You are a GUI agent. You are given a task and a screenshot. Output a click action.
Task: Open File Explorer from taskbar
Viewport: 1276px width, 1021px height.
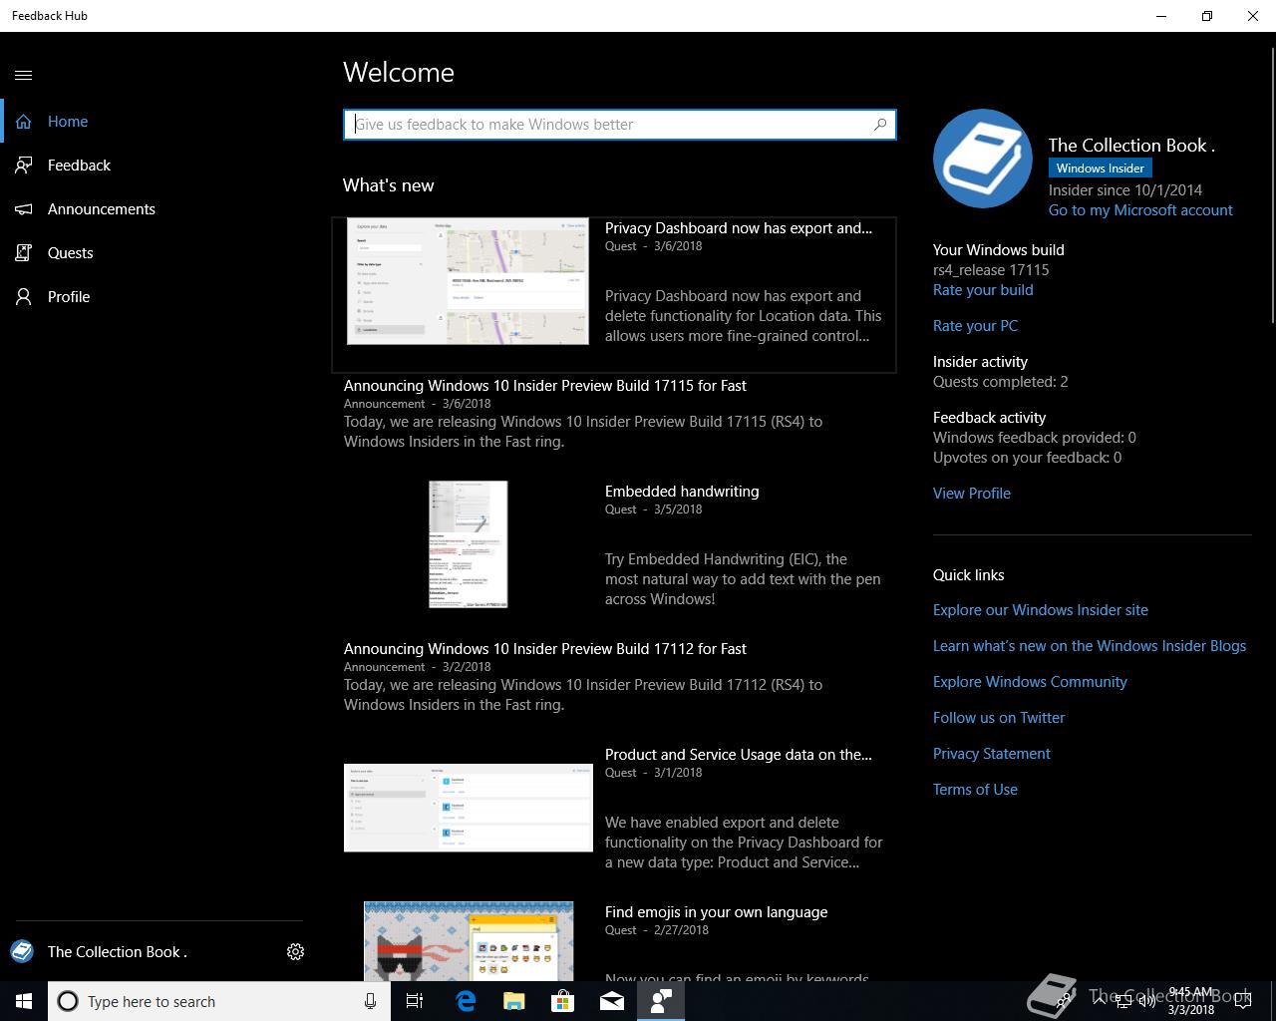[x=514, y=1001]
